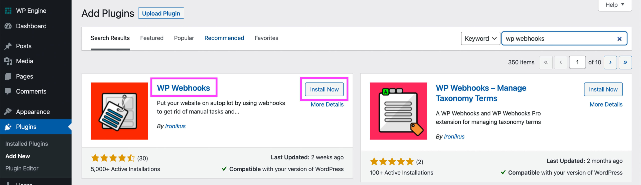The height and width of the screenshot is (185, 641).
Task: Go to next page of results
Action: tap(610, 62)
